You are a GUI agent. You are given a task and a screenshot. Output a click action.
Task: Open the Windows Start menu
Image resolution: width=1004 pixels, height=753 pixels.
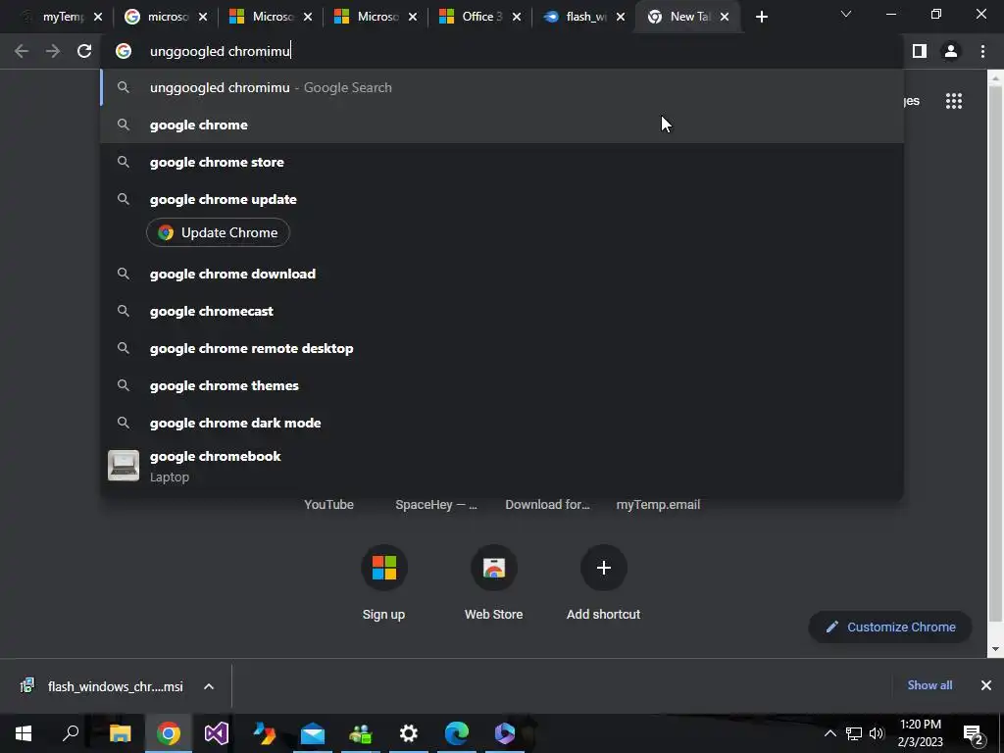[24, 733]
